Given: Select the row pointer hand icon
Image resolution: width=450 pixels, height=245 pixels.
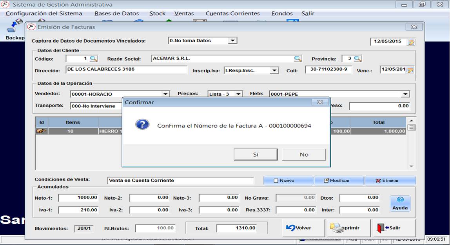Looking at the screenshot, I should coord(41,131).
